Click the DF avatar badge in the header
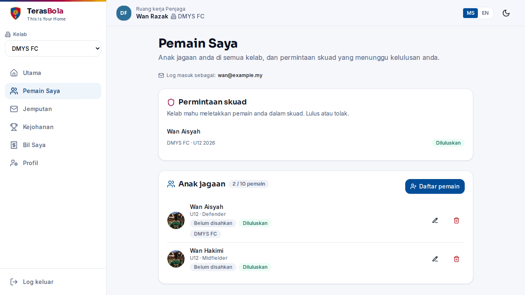Screen dimensions: 525x295 point(124,13)
